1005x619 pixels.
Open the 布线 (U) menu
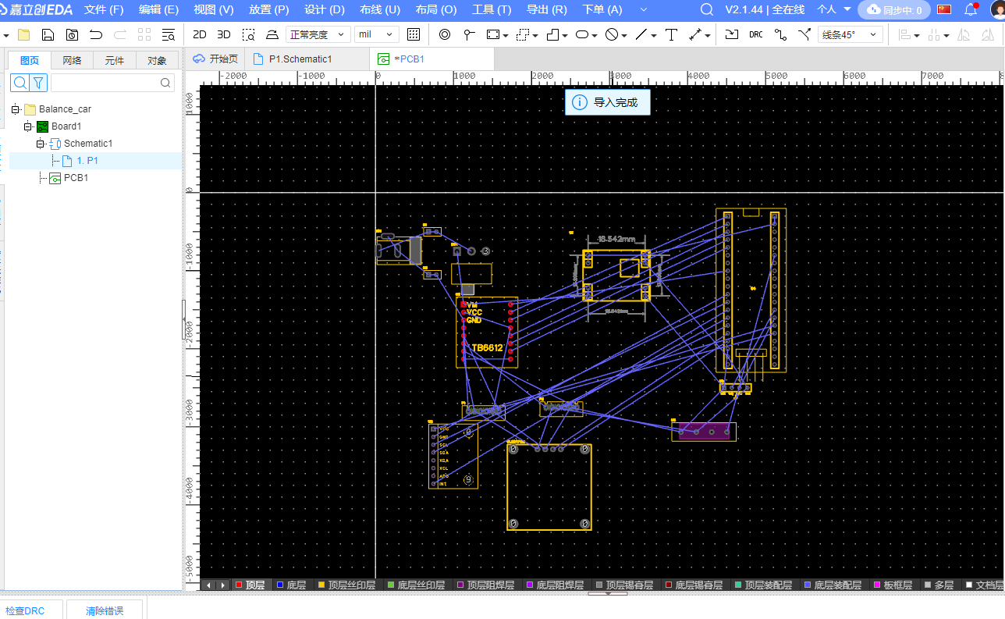[380, 9]
